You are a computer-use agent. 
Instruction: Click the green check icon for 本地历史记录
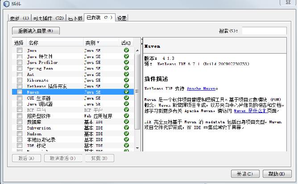click(x=126, y=139)
